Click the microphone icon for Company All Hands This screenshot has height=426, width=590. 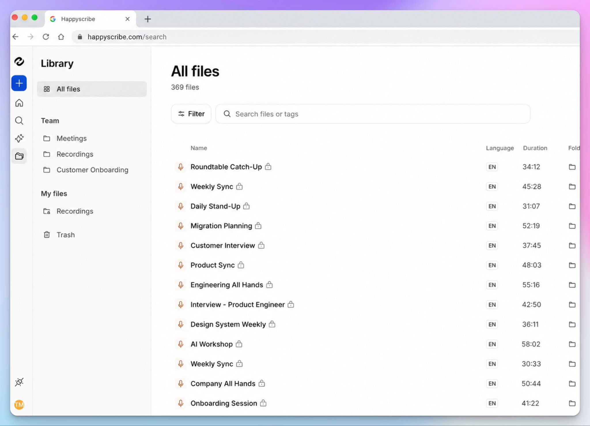[x=181, y=384]
